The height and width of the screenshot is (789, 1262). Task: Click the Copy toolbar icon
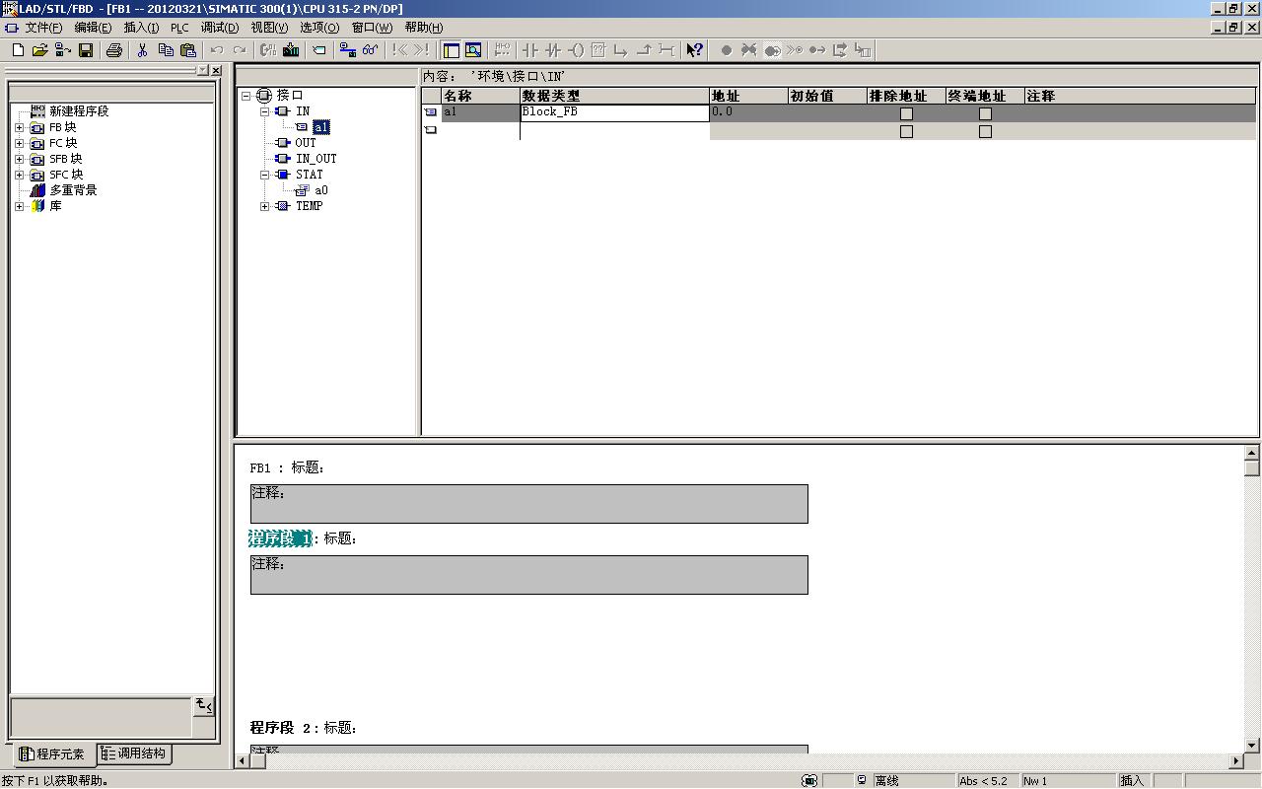tap(166, 50)
